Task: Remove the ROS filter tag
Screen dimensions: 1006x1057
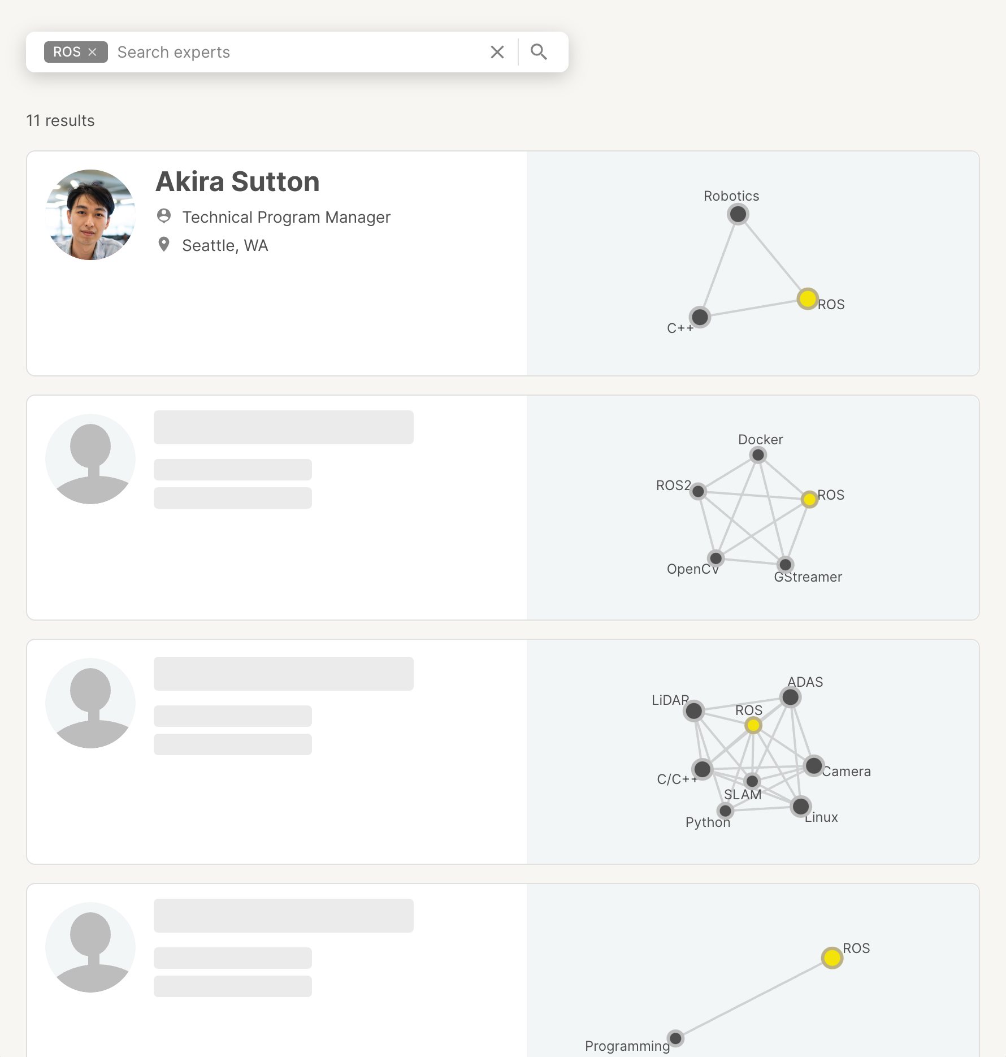Action: point(93,52)
